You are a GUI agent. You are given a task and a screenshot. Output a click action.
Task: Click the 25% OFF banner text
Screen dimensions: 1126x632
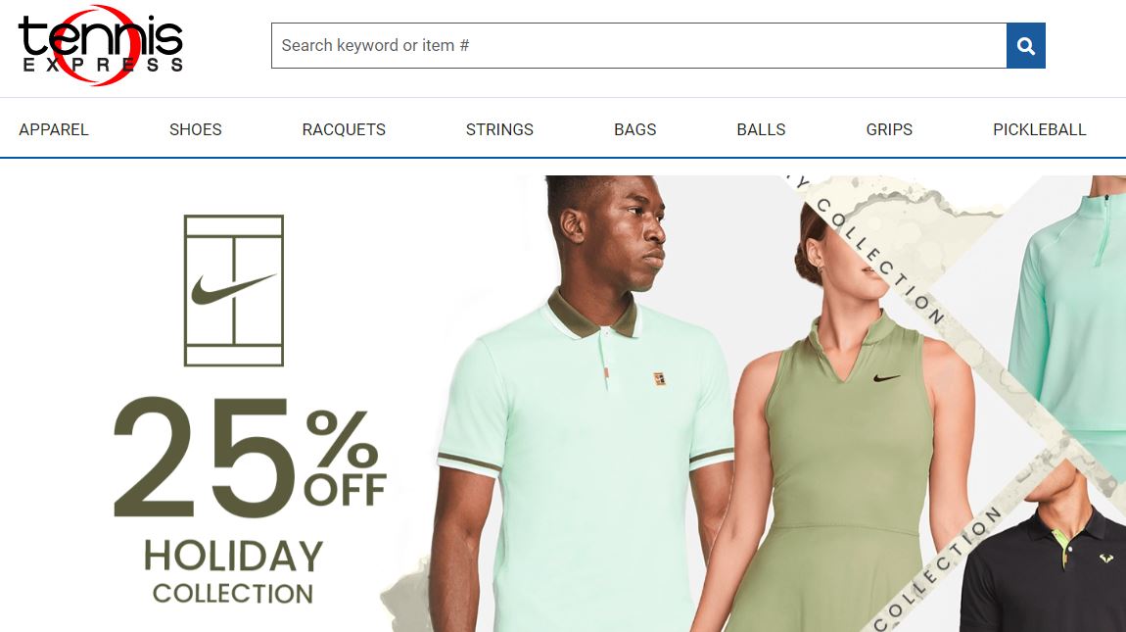point(250,458)
